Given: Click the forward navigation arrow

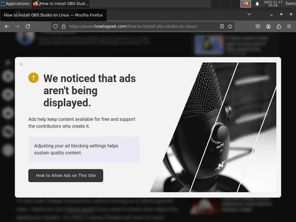Looking at the screenshot, I should click(17, 26).
